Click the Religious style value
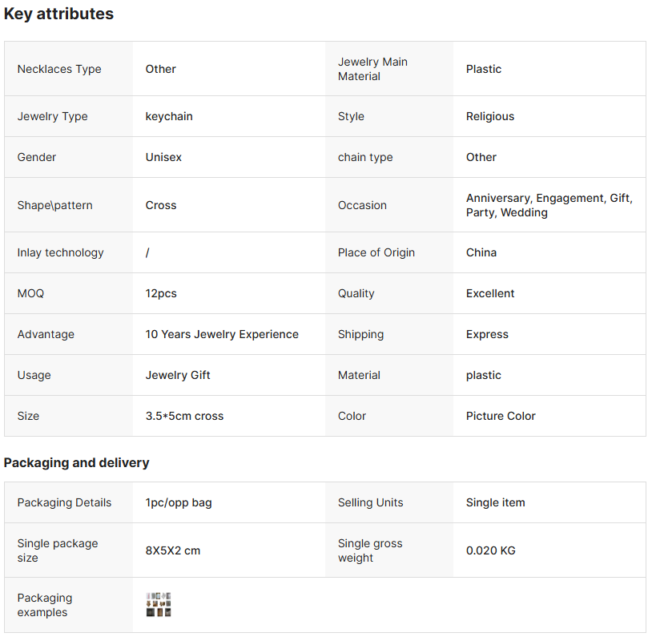 (490, 116)
